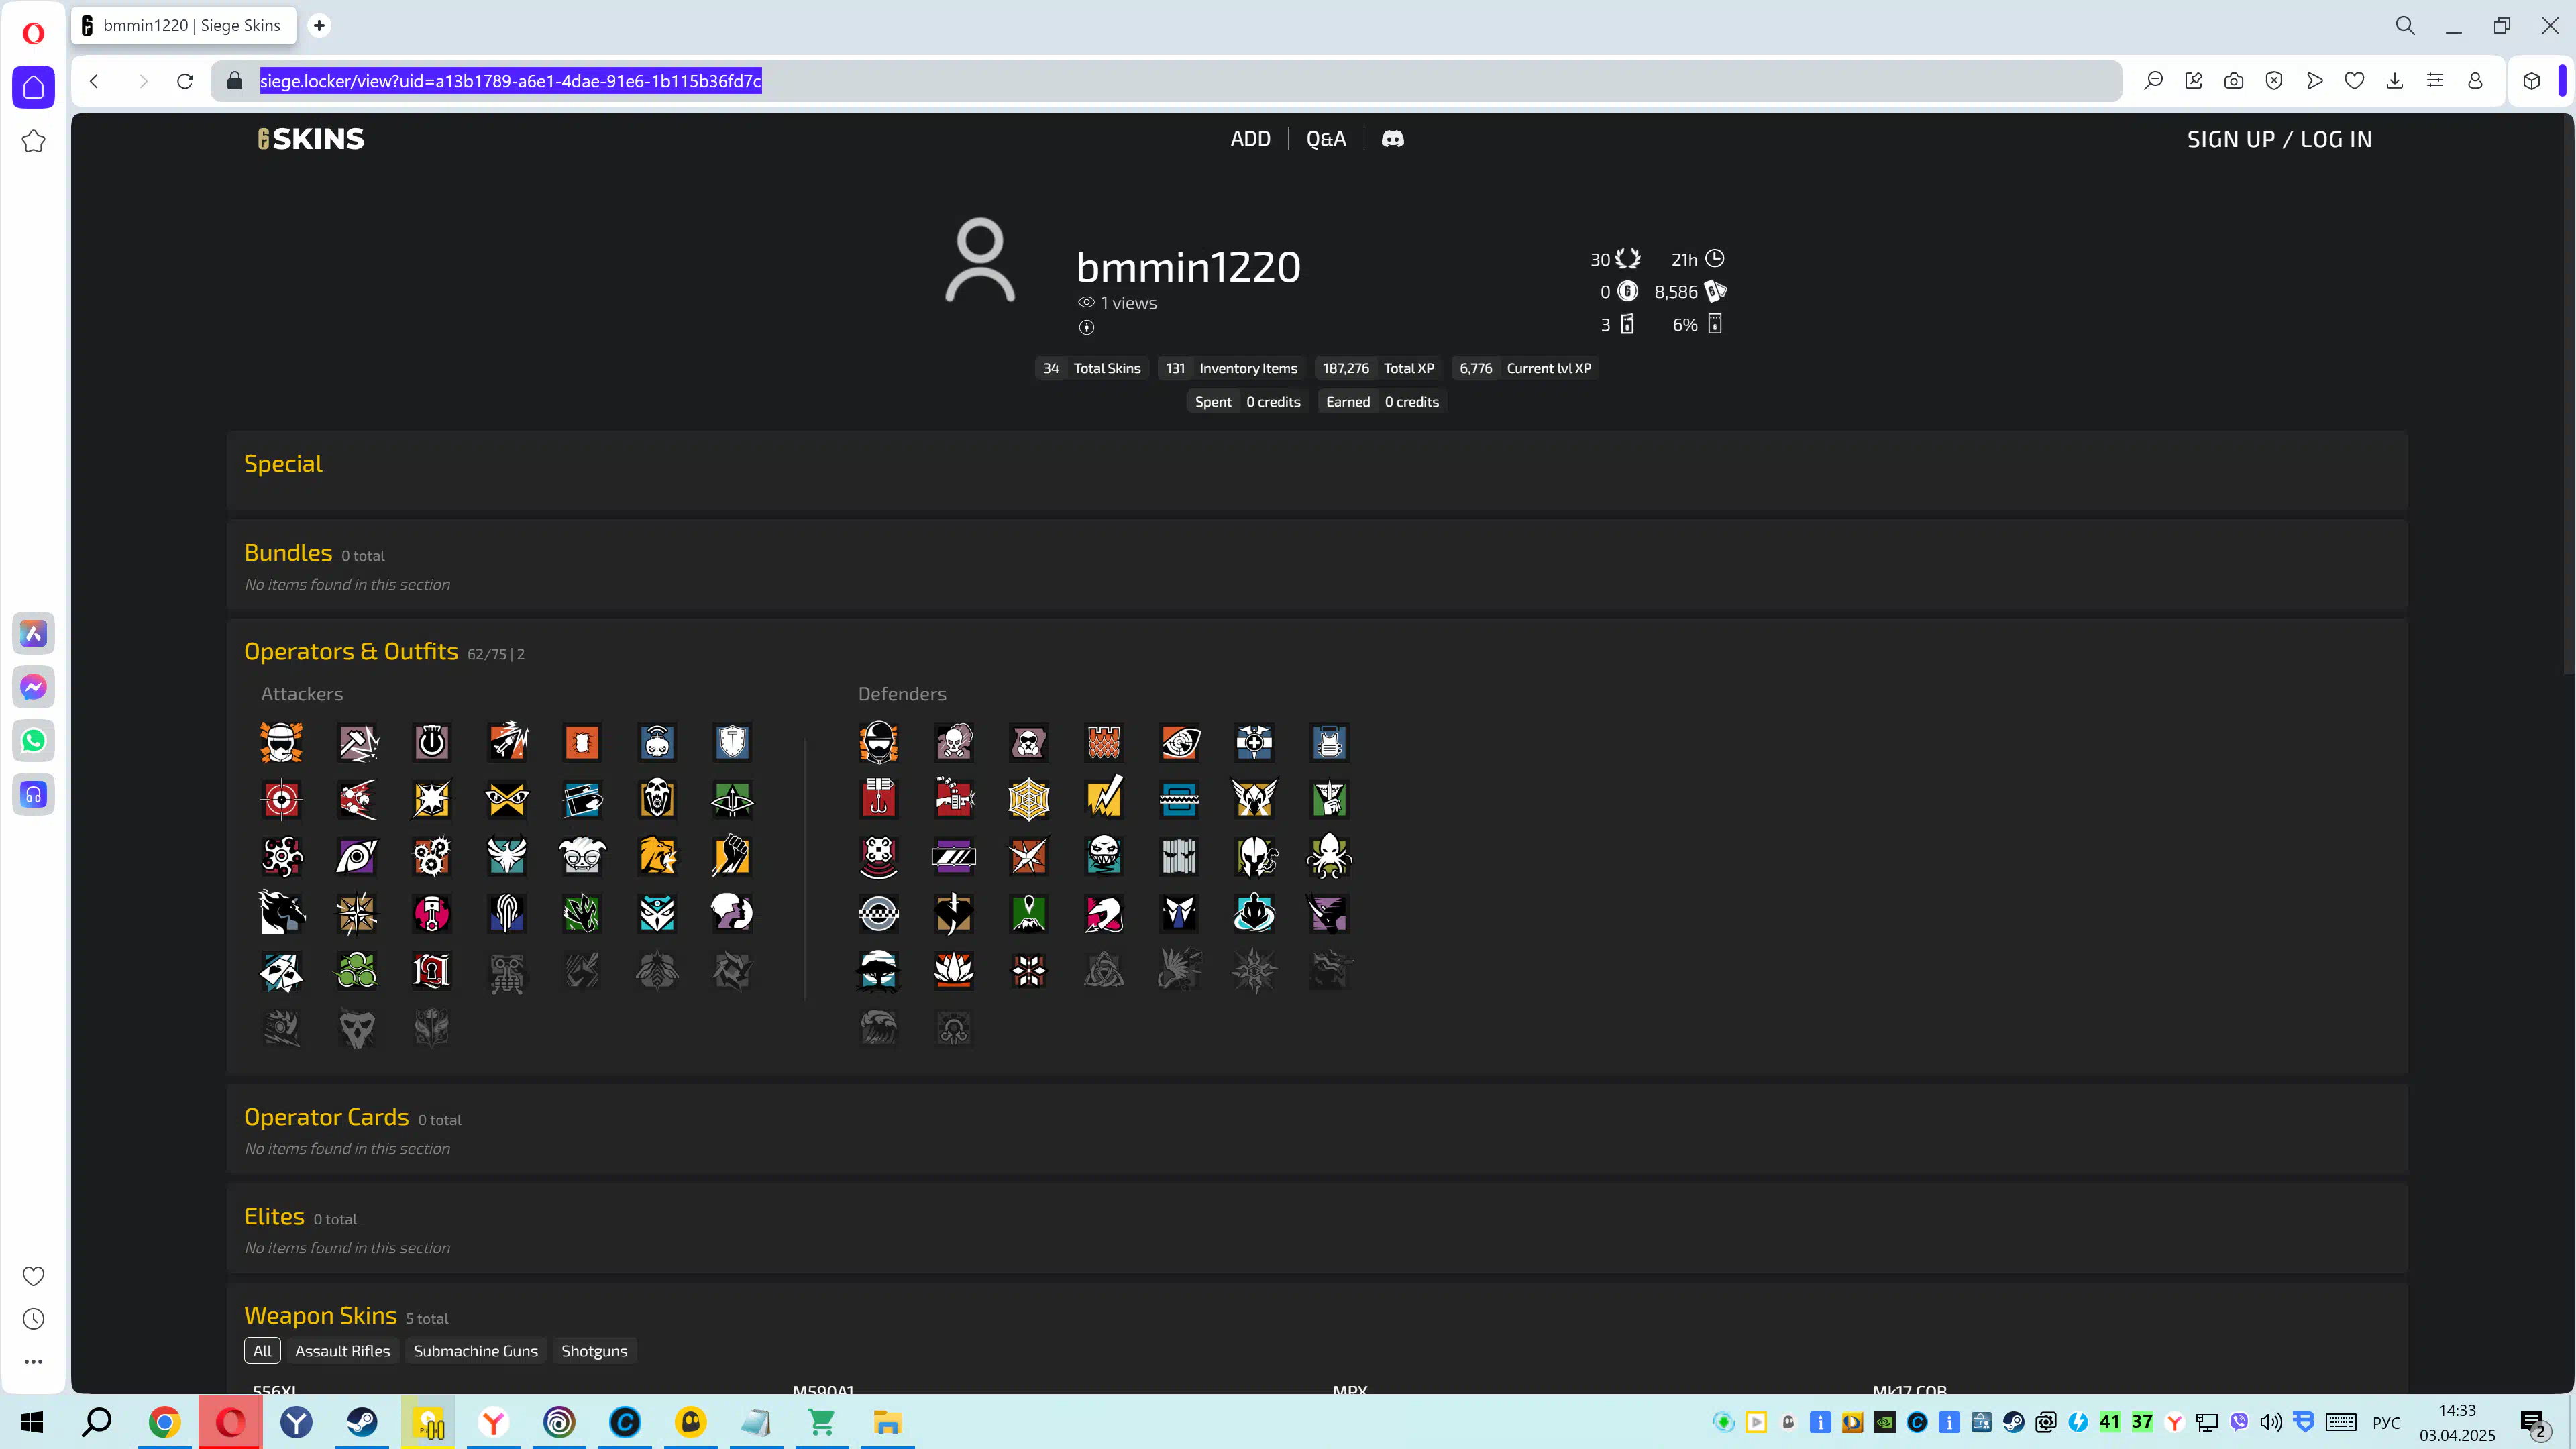Click the Kapkan hook trap icon
2576x1449 pixels.
pyautogui.click(x=879, y=799)
